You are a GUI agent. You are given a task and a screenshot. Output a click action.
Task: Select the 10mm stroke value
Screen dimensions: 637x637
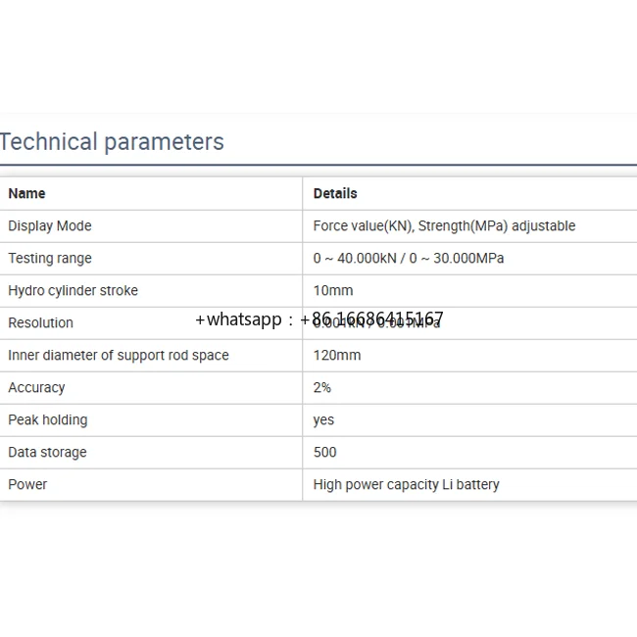[333, 290]
